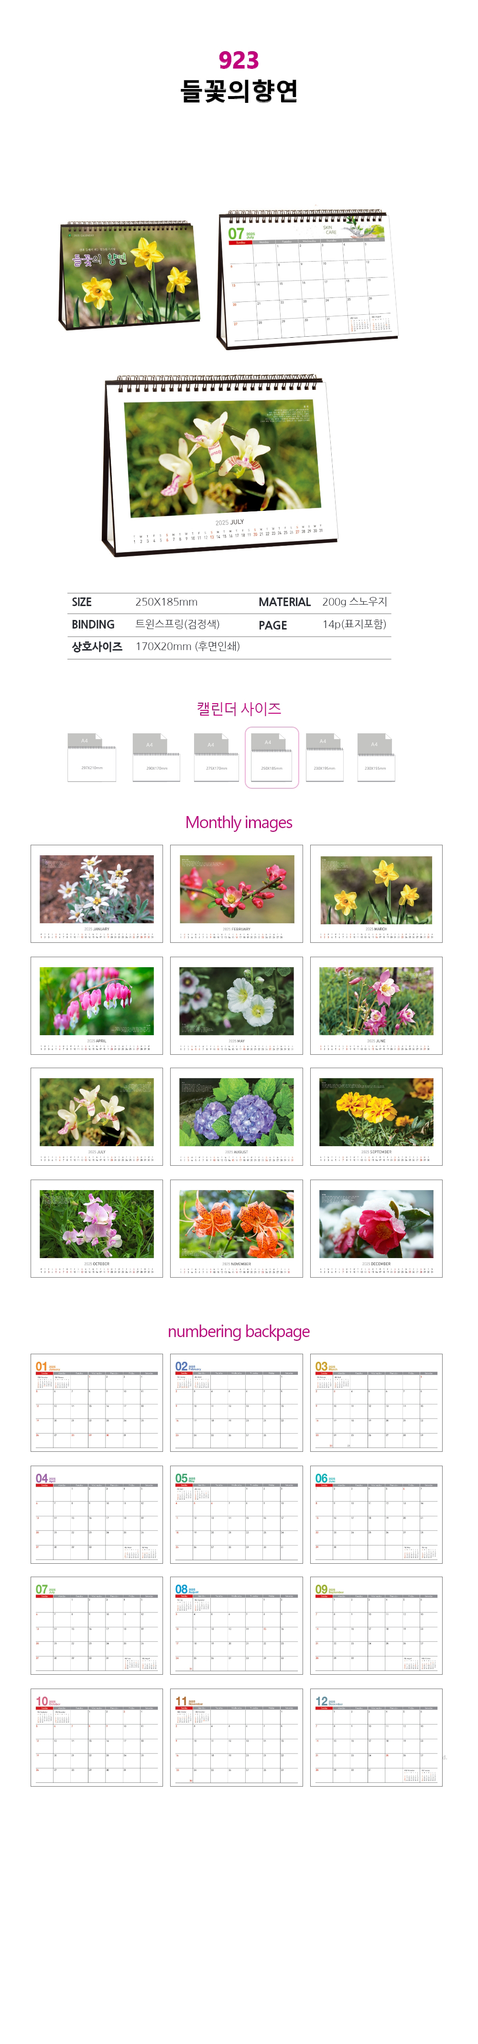Open the daffodil cover calendar photo
The width and height of the screenshot is (478, 2044).
(129, 276)
